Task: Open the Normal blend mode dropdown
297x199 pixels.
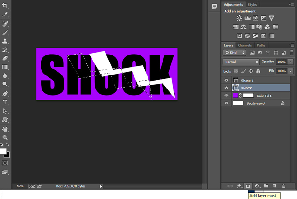Action: (x=241, y=62)
